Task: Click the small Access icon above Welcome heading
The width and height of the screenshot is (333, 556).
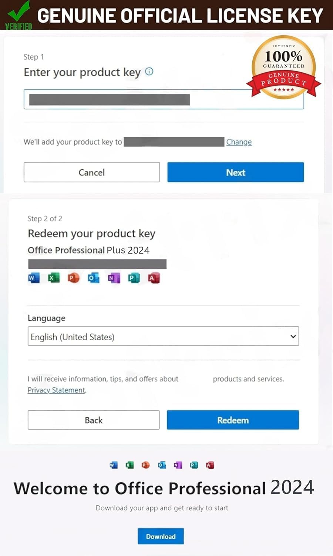Action: pyautogui.click(x=210, y=465)
